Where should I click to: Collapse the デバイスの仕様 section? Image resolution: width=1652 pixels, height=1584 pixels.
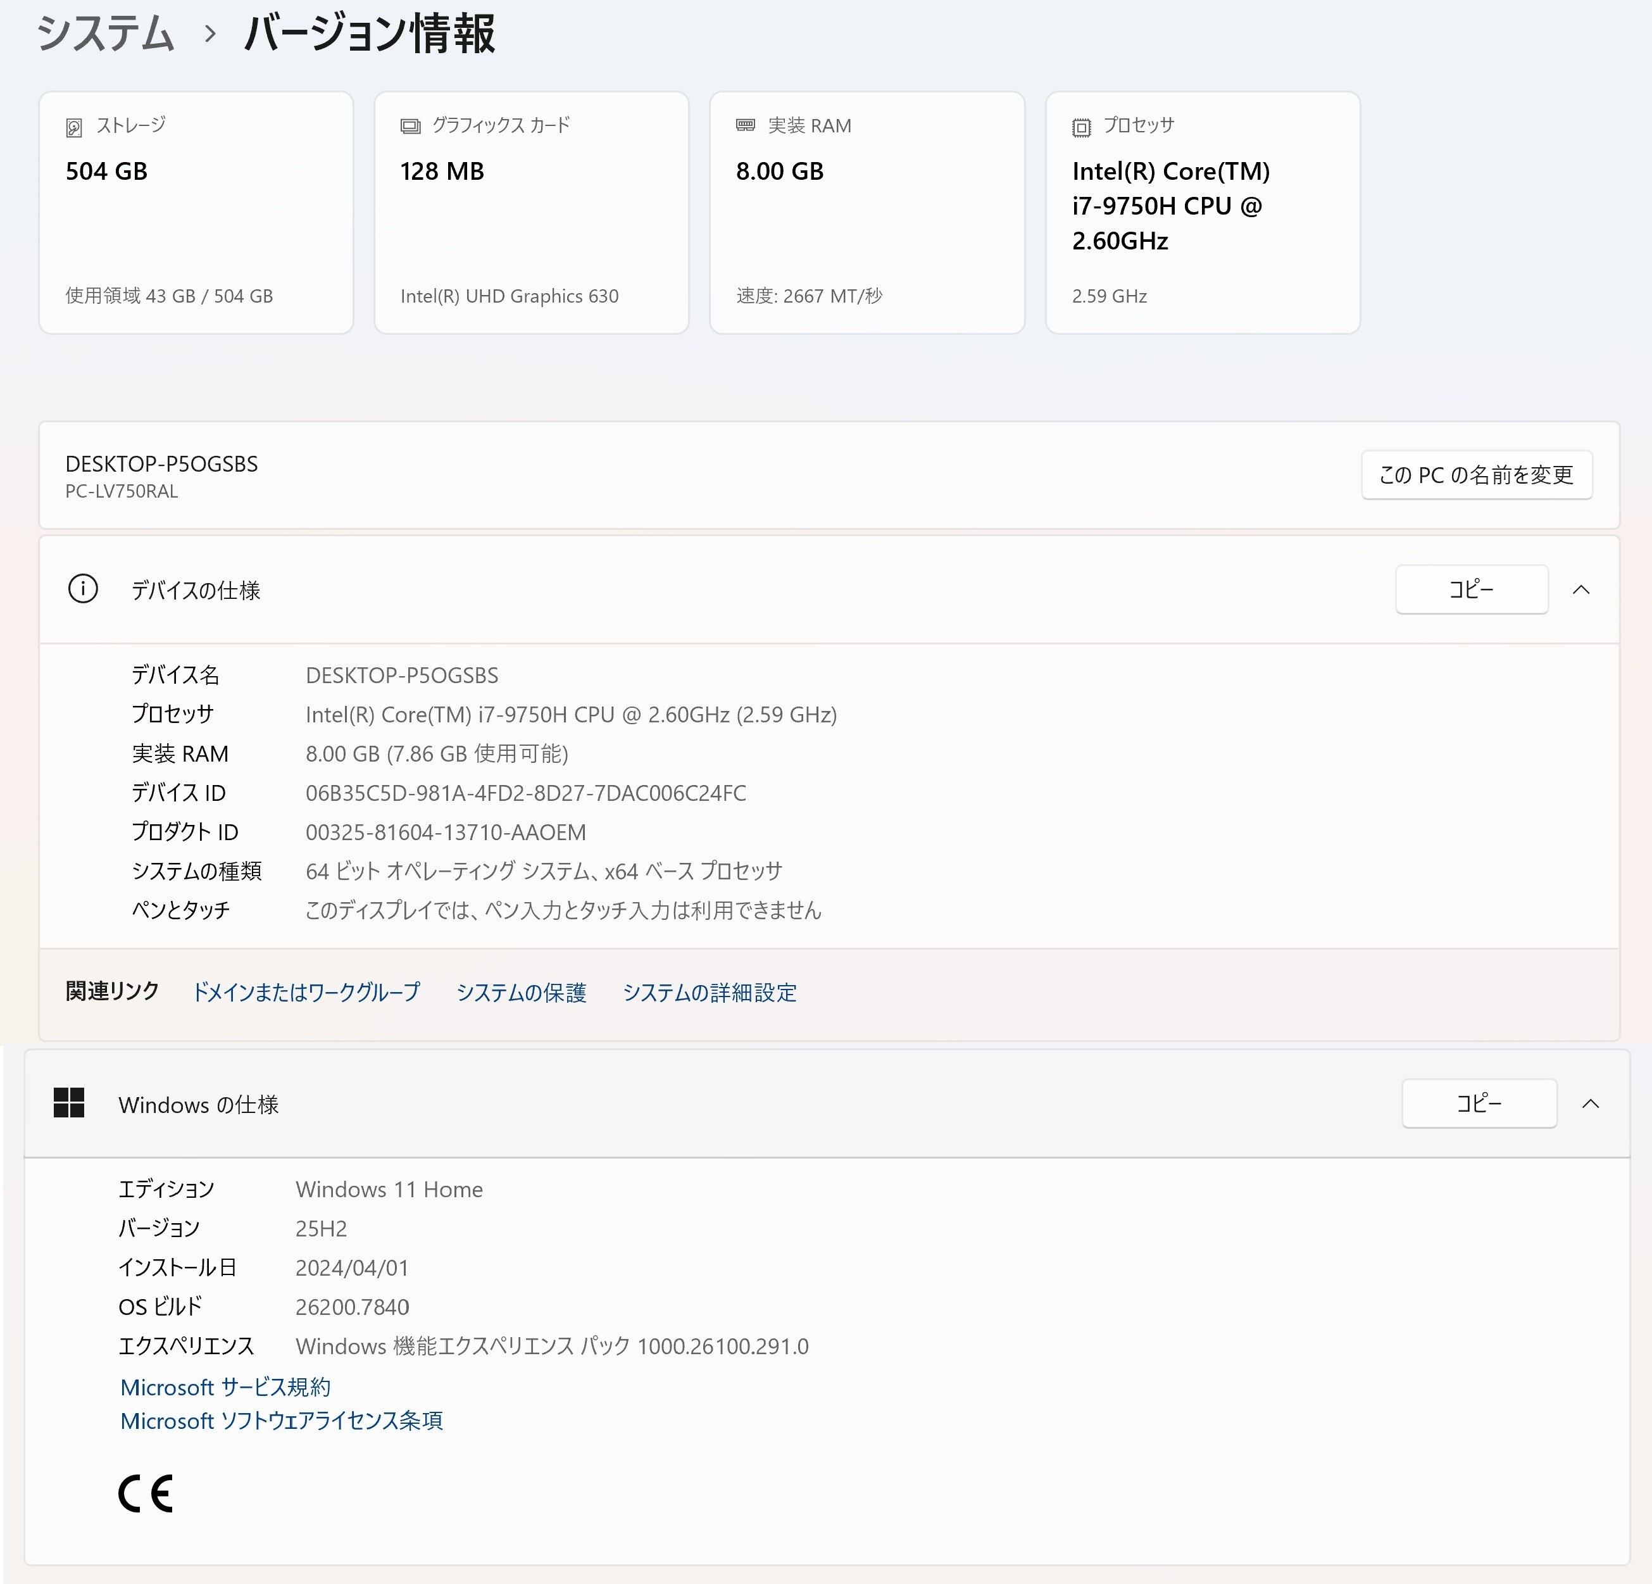[x=1581, y=590]
